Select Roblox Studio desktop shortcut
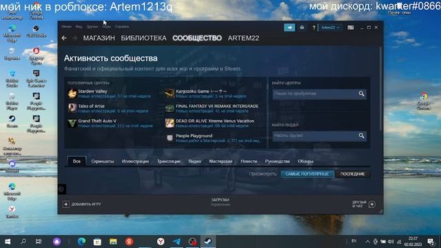Screen dimensions: 441x248 [x=12, y=79]
